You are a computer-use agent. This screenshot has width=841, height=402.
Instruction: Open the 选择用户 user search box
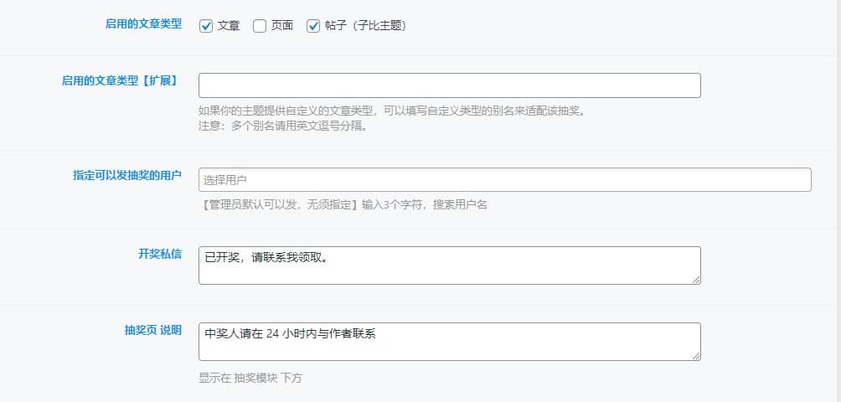pos(505,179)
